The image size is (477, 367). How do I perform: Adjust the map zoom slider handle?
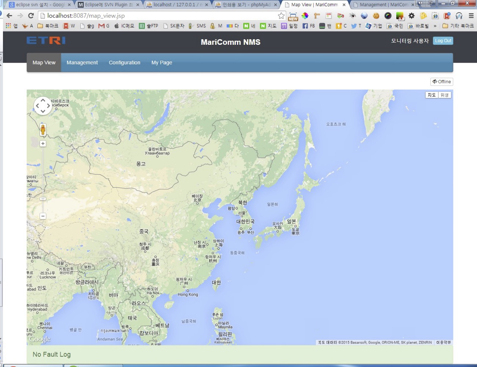(43, 199)
